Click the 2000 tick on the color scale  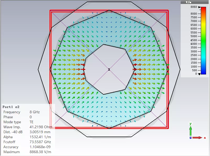[194, 59]
